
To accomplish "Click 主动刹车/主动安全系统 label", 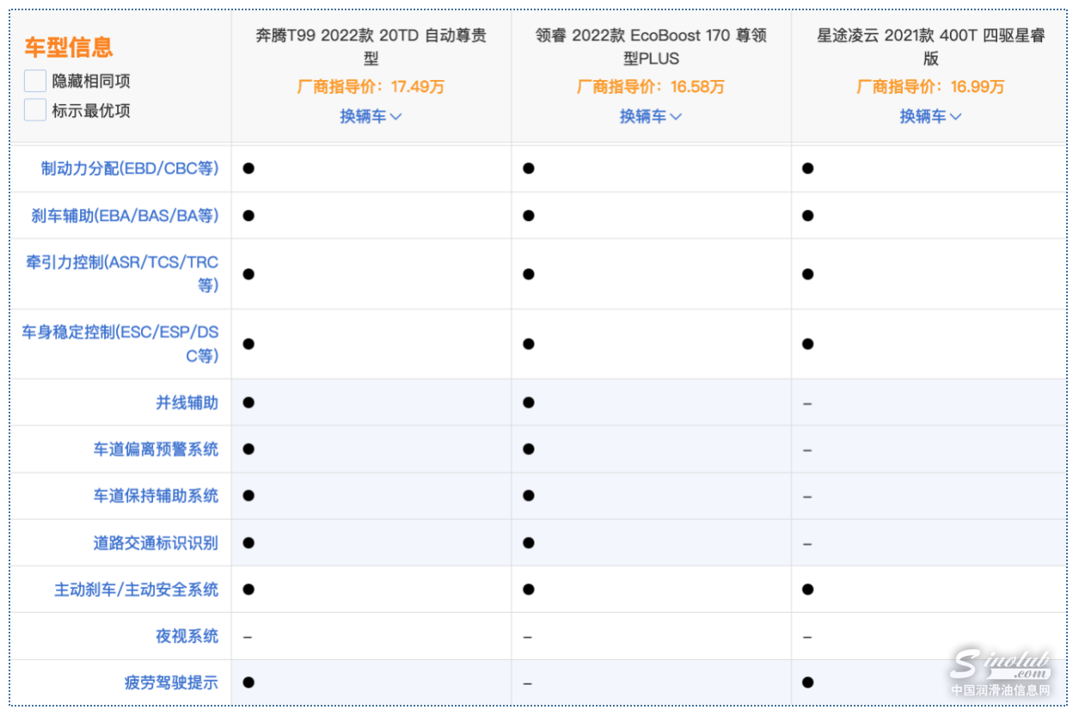I will click(x=136, y=590).
